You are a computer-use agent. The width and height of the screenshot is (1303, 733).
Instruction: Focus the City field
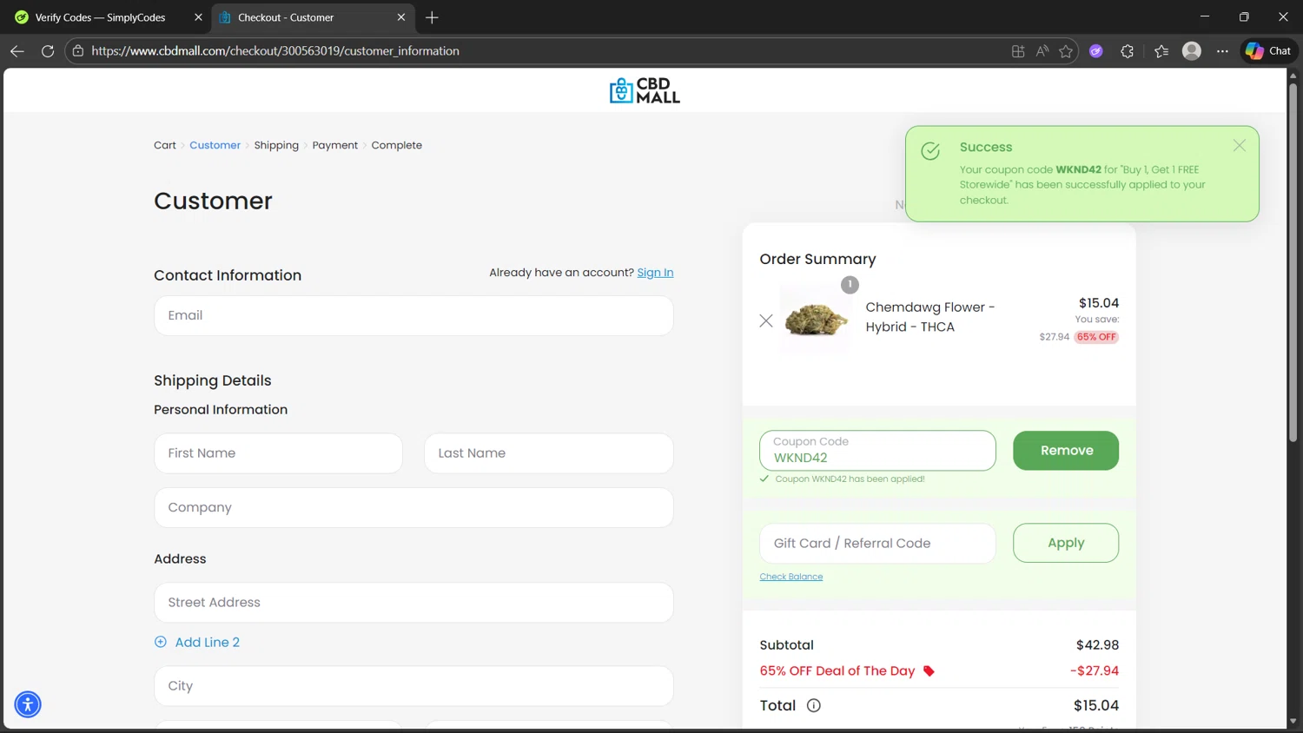coord(413,686)
